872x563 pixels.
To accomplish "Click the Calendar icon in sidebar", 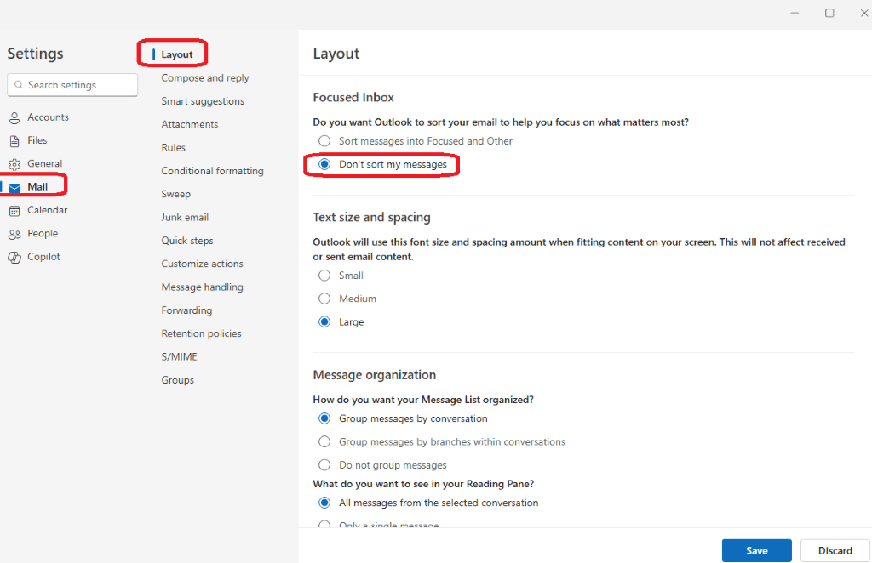I will pos(14,211).
